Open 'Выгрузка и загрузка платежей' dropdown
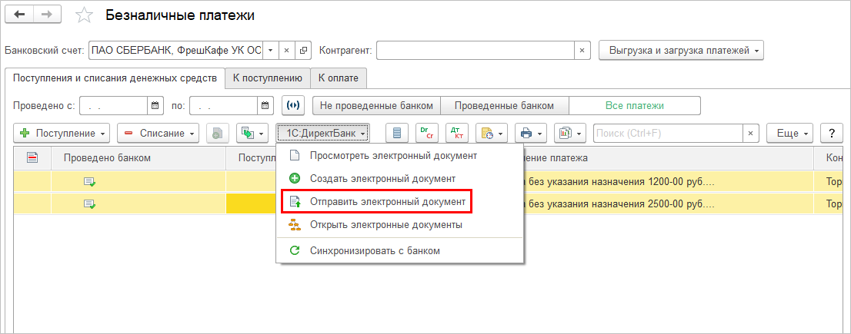851x334 pixels. pyautogui.click(x=681, y=51)
